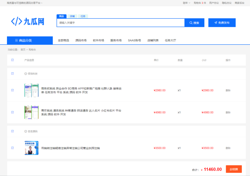Uncheck the 青芒系统 product checkbox
This screenshot has width=250, height=176.
(12, 112)
